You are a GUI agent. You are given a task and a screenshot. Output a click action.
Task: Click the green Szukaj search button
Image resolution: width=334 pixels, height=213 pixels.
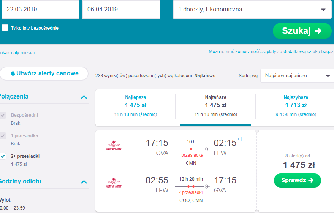[x=302, y=31]
